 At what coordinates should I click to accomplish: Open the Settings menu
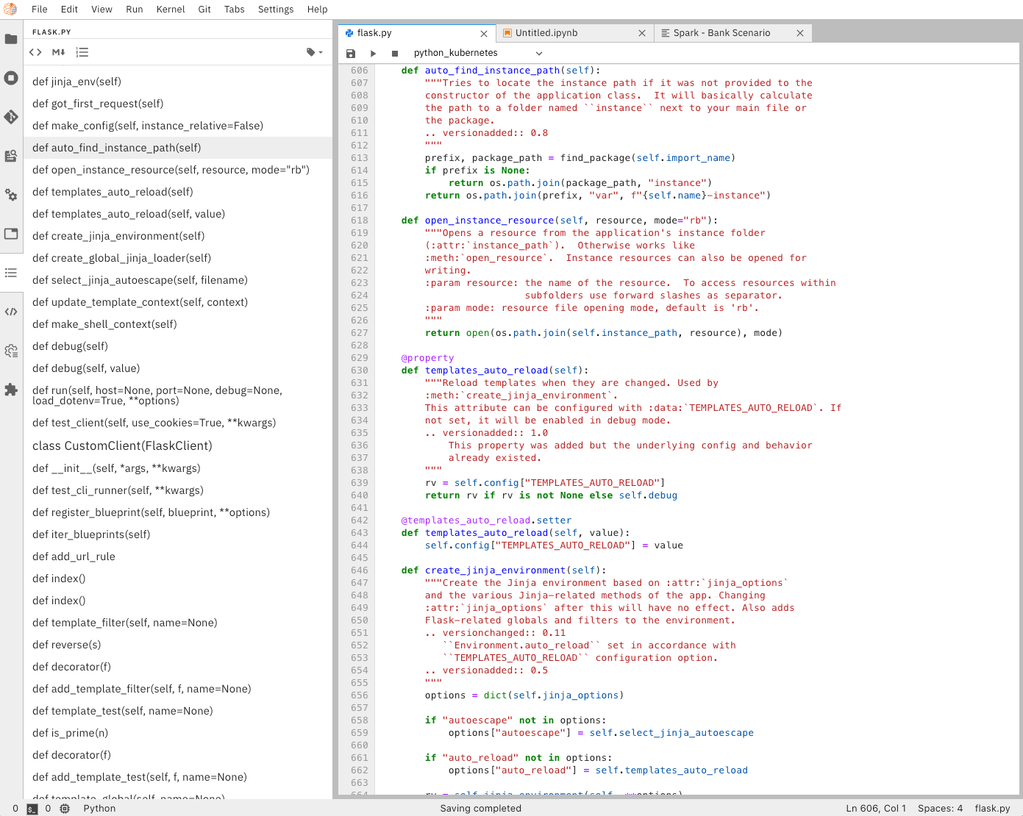[276, 9]
